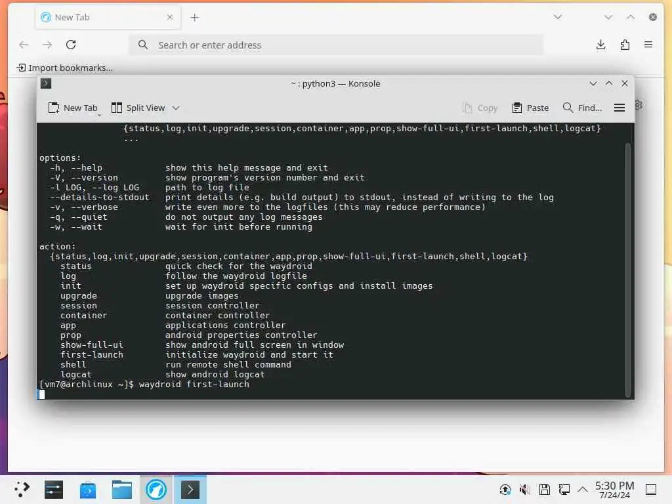The width and height of the screenshot is (672, 504).
Task: Open a new browser tab with plus button
Action: coord(194,18)
